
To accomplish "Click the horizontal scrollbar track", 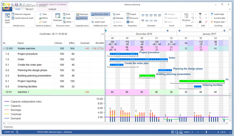I will (x=115, y=123).
